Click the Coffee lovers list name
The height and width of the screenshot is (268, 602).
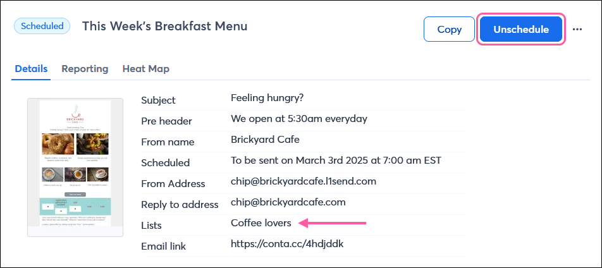point(261,222)
